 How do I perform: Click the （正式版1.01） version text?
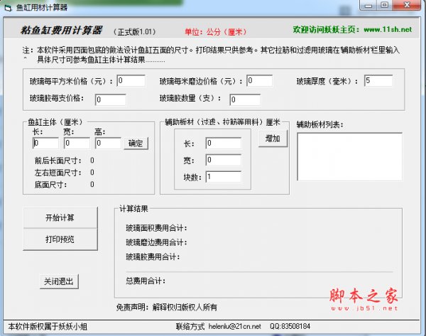(135, 32)
